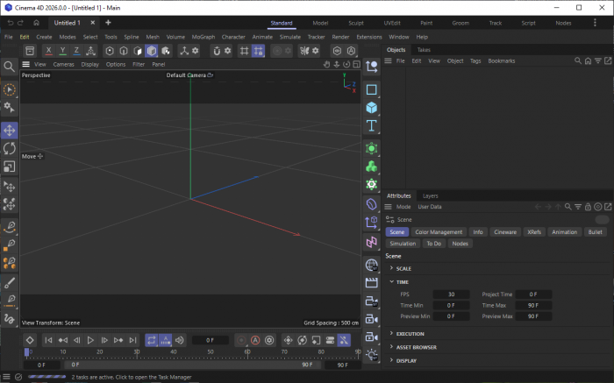Screen dimensions: 614x383
Task: Click the Play Forward button
Action: click(x=90, y=340)
